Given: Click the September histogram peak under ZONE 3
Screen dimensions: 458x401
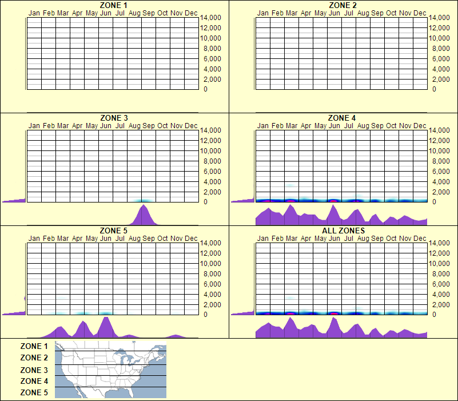Looking at the screenshot, I should 143,215.
